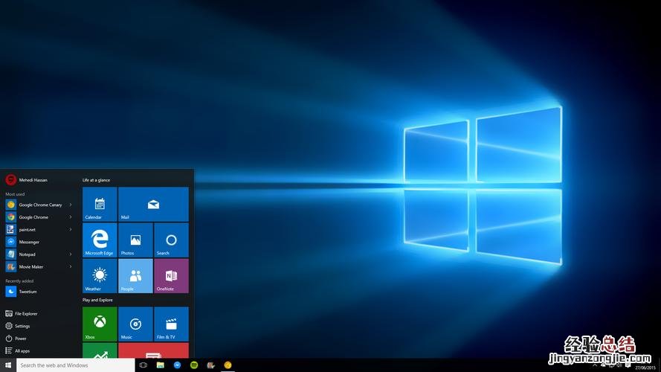The image size is (661, 372).
Task: Switch to Chrome Canary on the taskbar
Action: click(228, 365)
